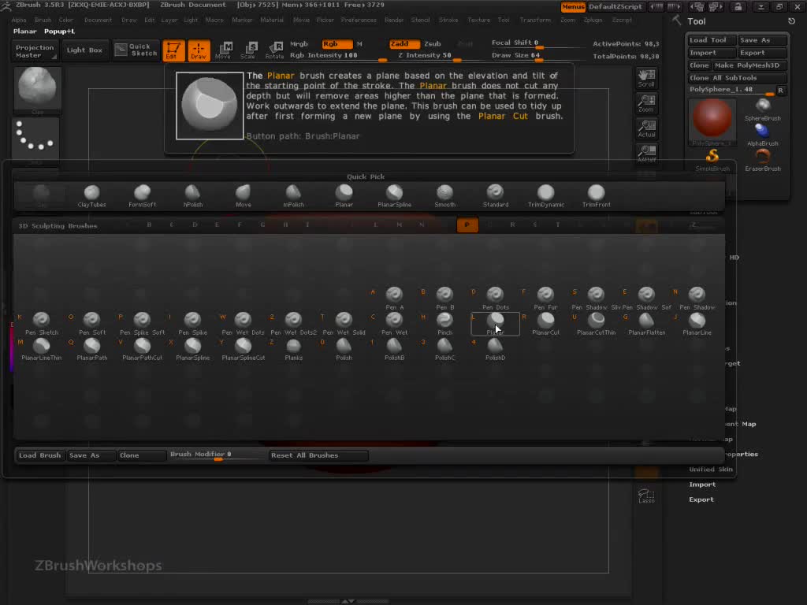Choose the PlanarLine brush
The image size is (807, 605).
[697, 324]
